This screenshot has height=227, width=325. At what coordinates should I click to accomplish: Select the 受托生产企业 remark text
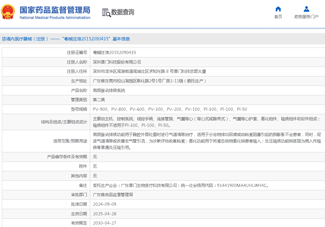click(x=181, y=185)
